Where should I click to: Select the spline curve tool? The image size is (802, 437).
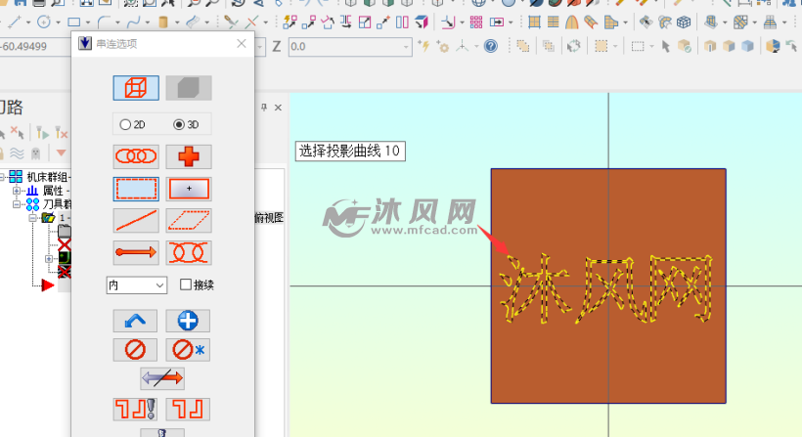[133, 22]
